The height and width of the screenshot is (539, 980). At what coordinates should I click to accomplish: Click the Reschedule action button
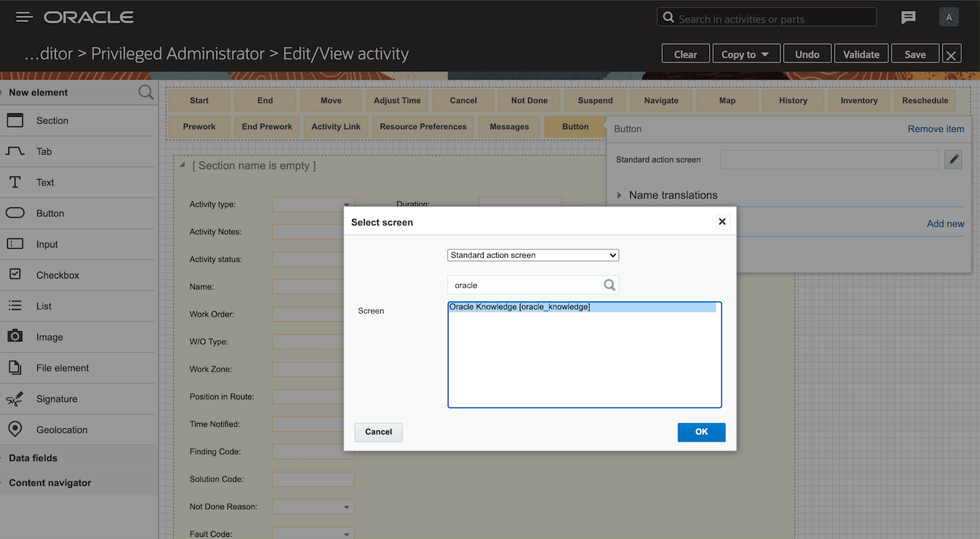tap(925, 100)
